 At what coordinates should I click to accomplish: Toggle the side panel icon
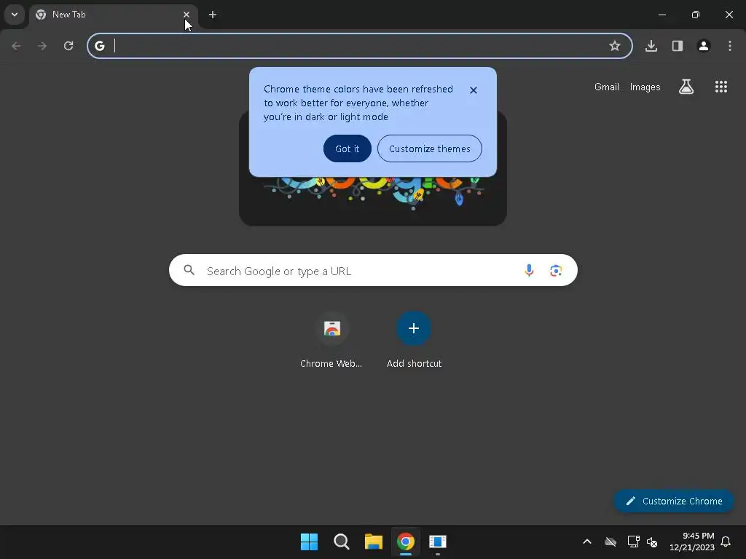(678, 46)
